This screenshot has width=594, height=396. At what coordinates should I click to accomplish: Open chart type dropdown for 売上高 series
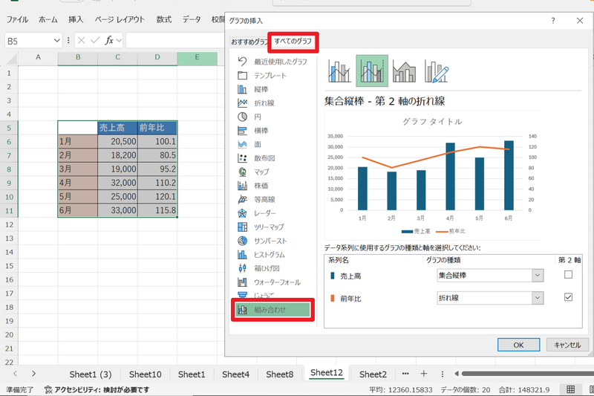tap(538, 276)
